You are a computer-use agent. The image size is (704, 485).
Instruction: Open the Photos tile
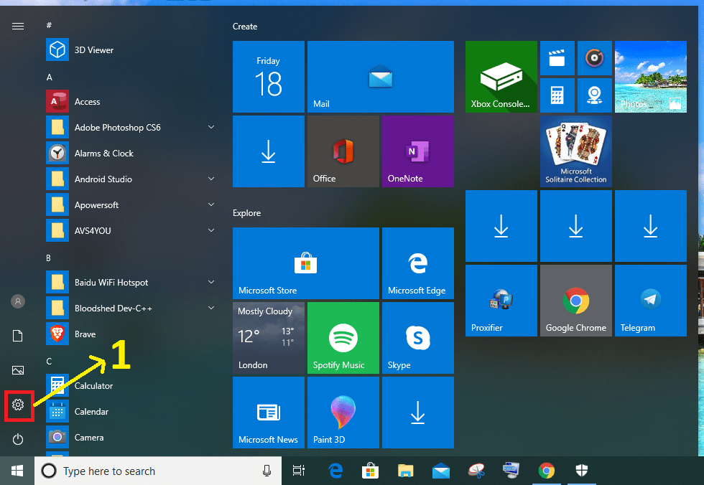coord(651,77)
